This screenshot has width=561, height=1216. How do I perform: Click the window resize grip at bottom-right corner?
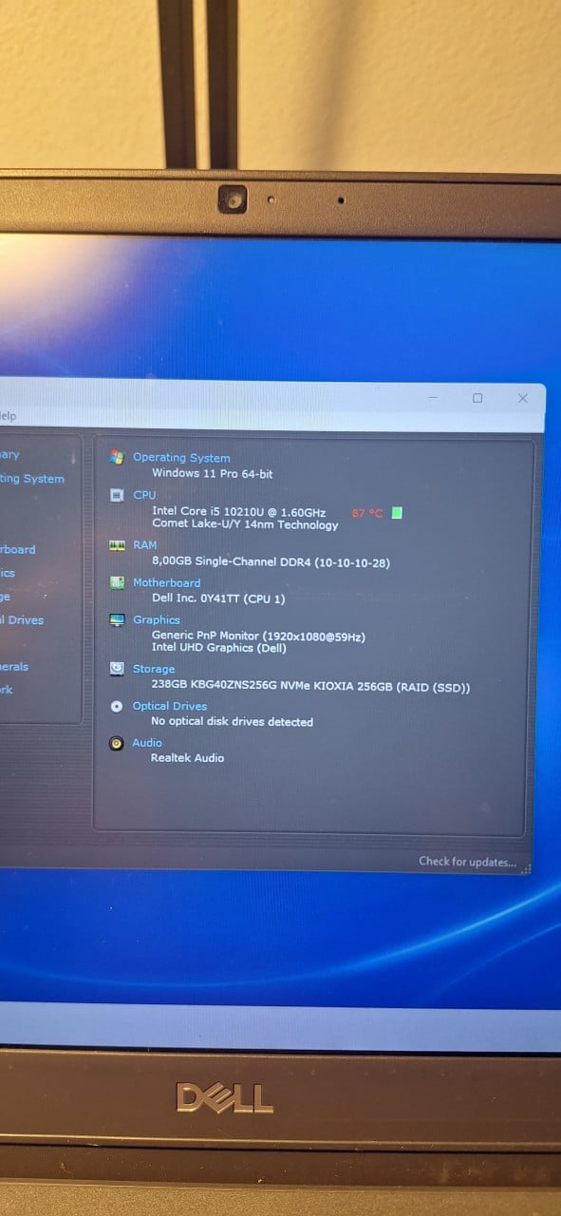pos(527,867)
